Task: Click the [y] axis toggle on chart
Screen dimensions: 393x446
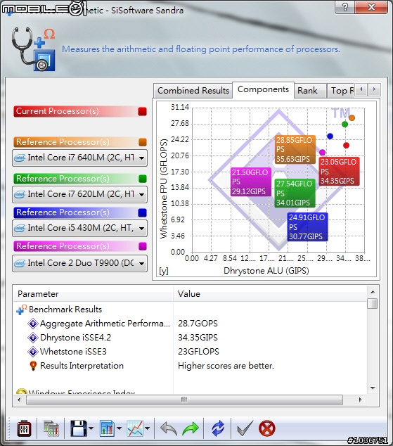Action: (164, 271)
